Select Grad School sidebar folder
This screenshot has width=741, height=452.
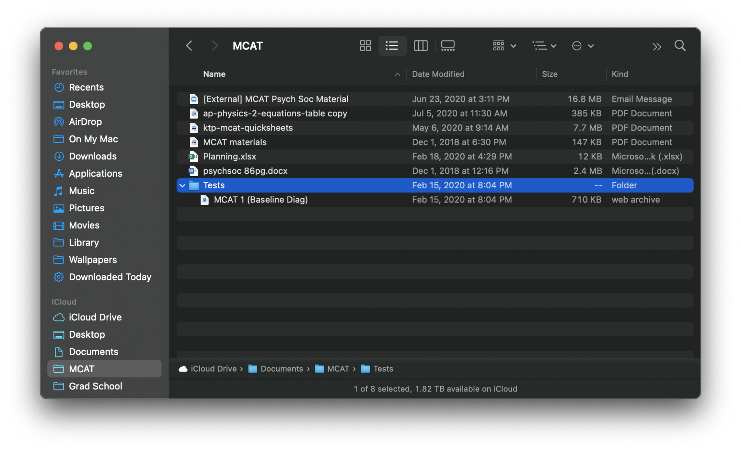tap(95, 386)
